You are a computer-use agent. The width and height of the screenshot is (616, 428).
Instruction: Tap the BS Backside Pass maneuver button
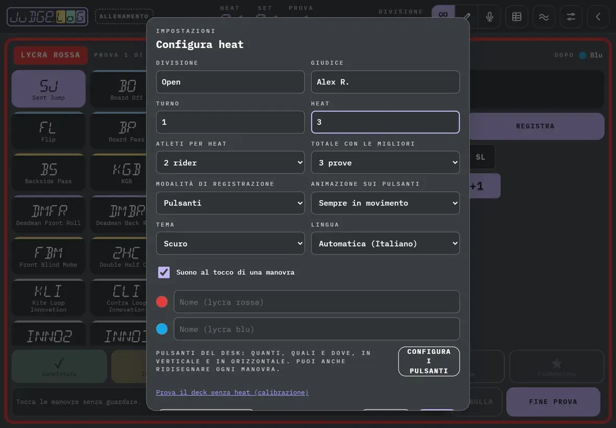tap(49, 172)
